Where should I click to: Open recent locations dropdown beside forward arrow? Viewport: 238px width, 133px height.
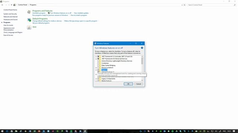tap(9, 5)
